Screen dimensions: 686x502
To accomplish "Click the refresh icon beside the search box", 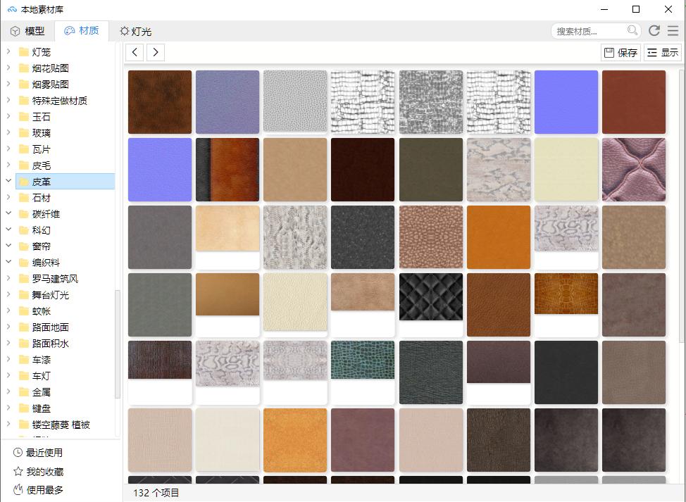I will pos(654,31).
